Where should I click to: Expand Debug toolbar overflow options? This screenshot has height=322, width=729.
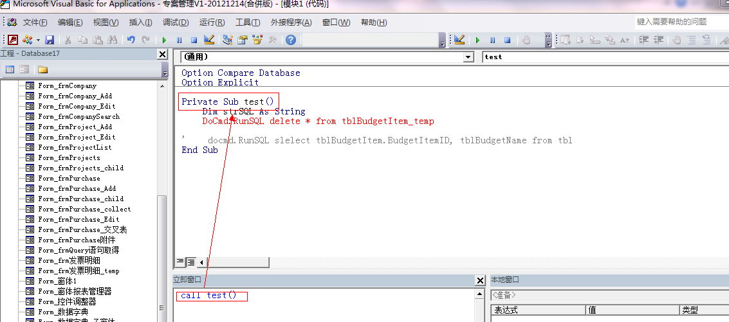click(x=549, y=40)
